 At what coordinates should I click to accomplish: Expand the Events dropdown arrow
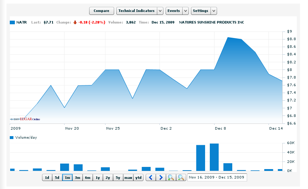tap(186, 11)
